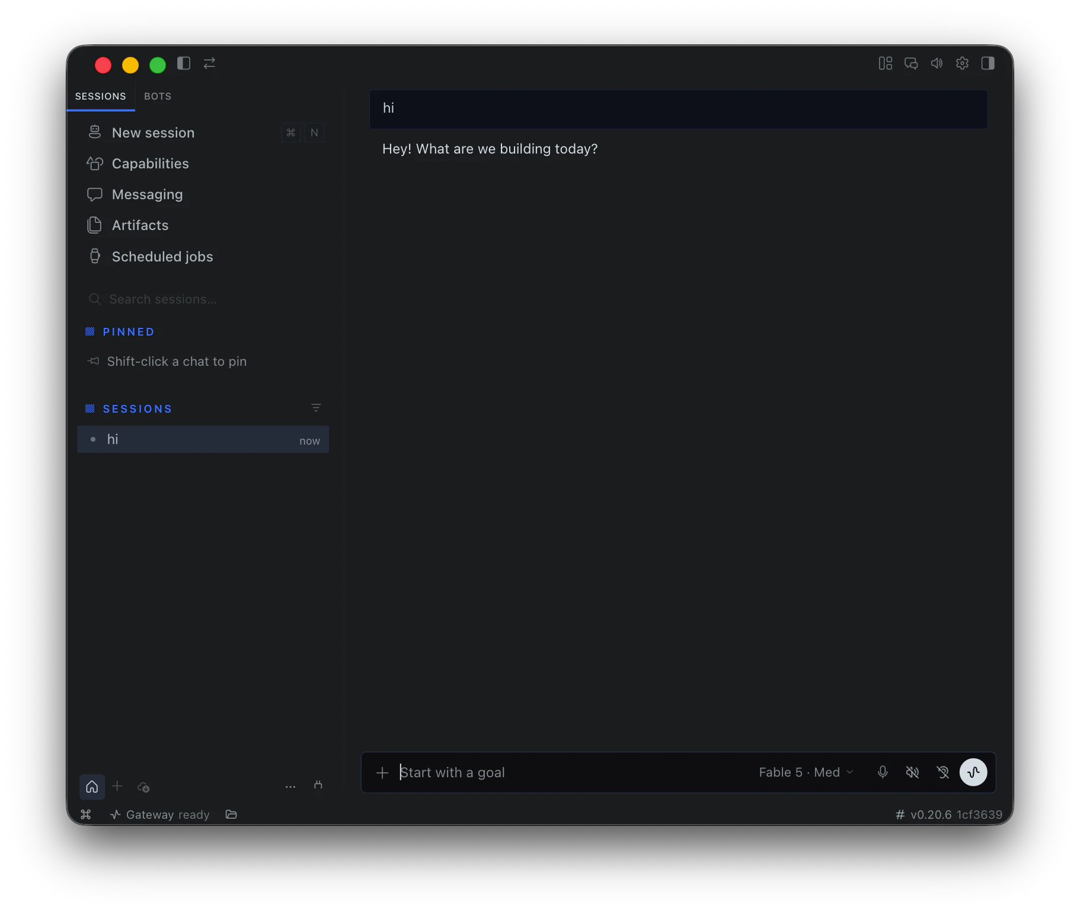This screenshot has width=1080, height=913.
Task: Focus the 'Start with a goal' input
Action: coord(572,772)
